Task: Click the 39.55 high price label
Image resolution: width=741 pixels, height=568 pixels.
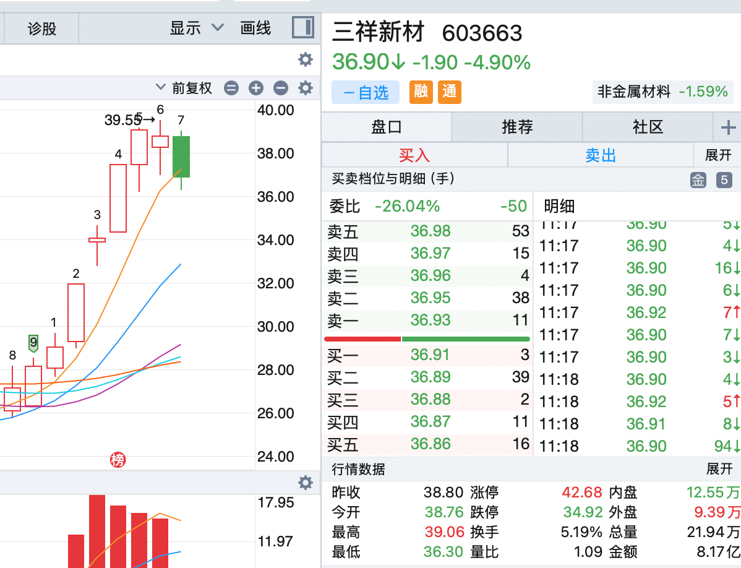Action: (123, 120)
